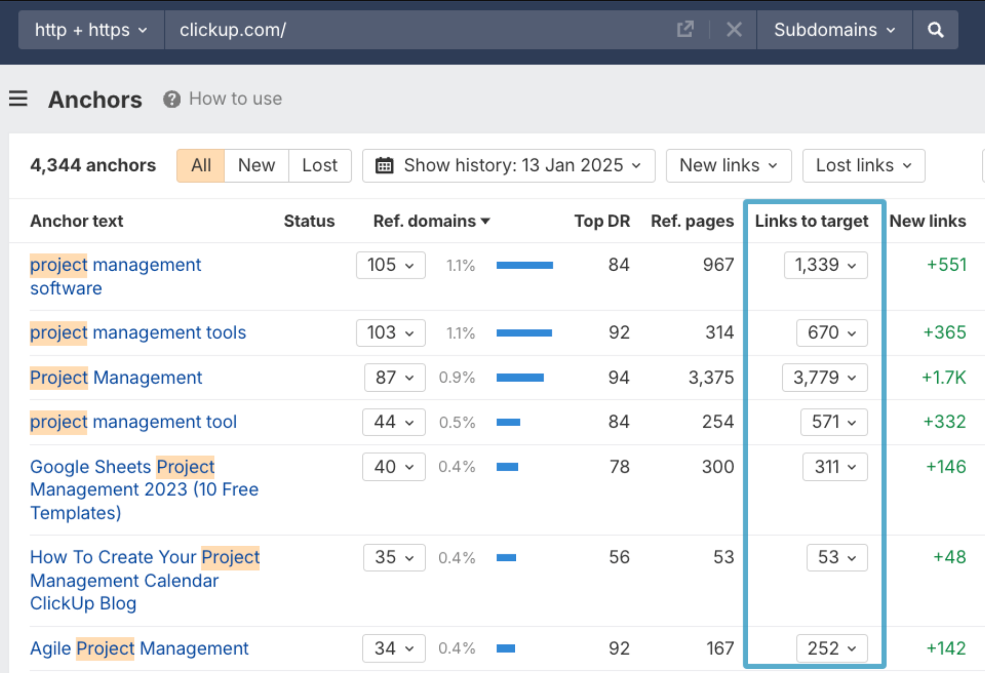Open the 'project management tools' anchor link
The width and height of the screenshot is (985, 673).
pos(138,333)
